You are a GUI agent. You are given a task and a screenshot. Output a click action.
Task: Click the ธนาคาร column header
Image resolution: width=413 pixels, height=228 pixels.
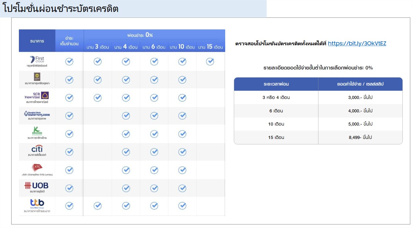tap(37, 41)
